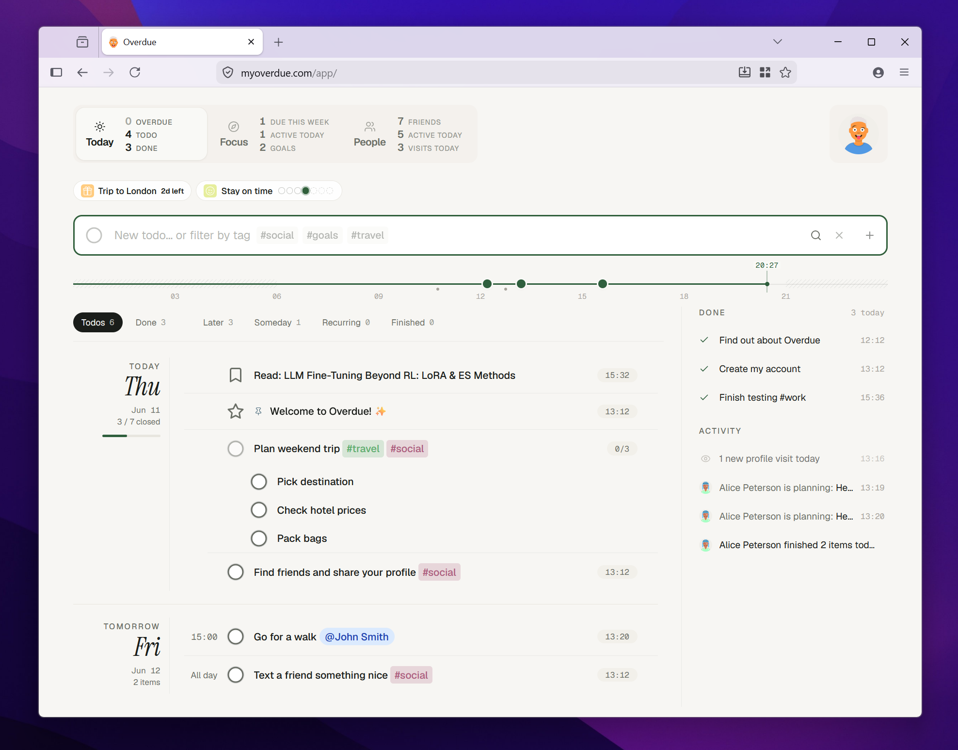Click the plus icon to add todo
The height and width of the screenshot is (750, 958).
pos(870,235)
